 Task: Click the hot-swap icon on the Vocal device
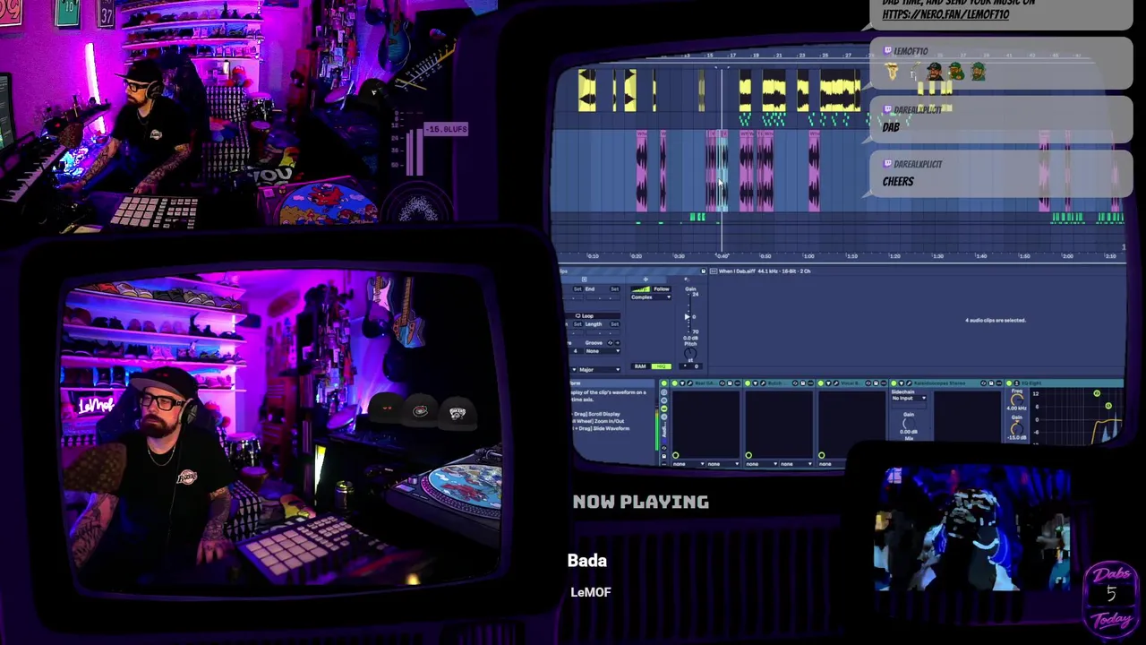[868, 383]
